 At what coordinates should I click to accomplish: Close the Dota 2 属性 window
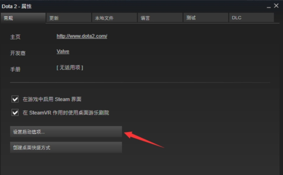point(276,6)
